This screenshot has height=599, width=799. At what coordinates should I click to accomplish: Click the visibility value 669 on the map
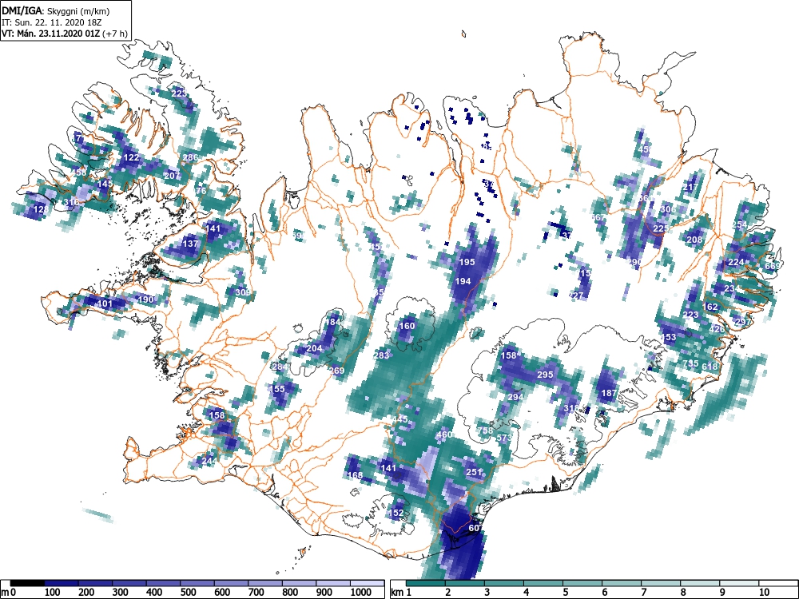(x=773, y=266)
